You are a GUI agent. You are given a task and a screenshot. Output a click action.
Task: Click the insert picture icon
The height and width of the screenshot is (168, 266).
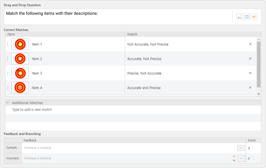[x=239, y=17]
